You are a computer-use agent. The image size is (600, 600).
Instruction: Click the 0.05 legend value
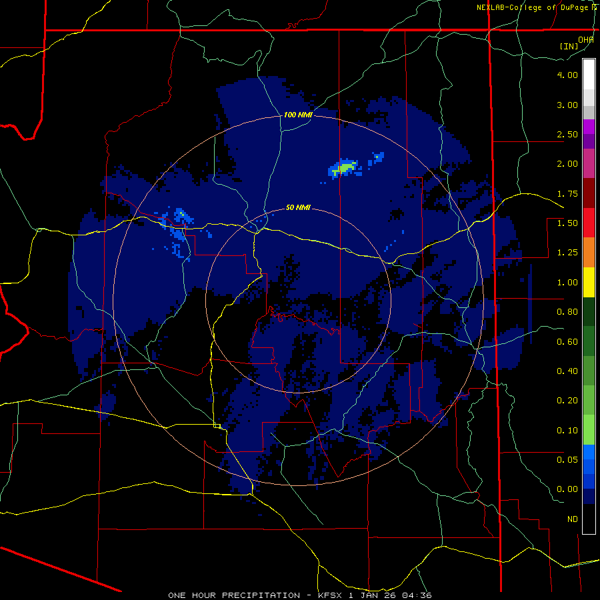tap(567, 459)
